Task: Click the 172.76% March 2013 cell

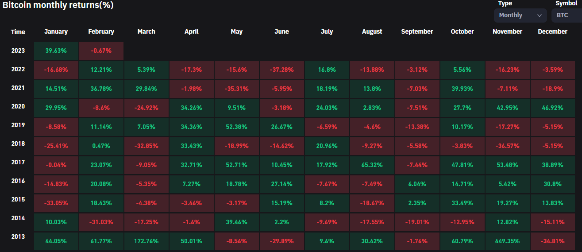Action: pos(146,241)
